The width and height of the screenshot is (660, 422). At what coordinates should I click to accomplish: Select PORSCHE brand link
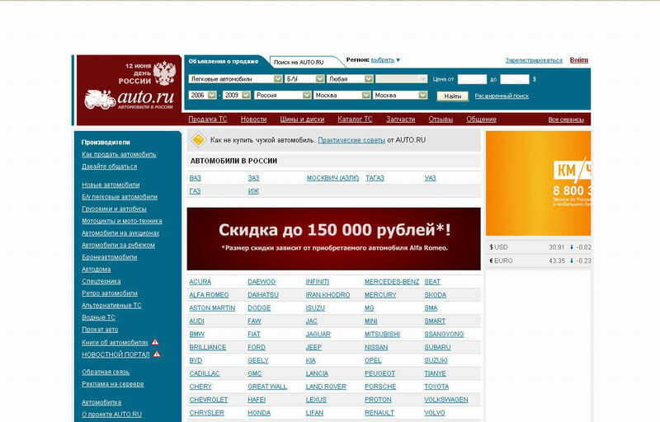pyautogui.click(x=380, y=387)
